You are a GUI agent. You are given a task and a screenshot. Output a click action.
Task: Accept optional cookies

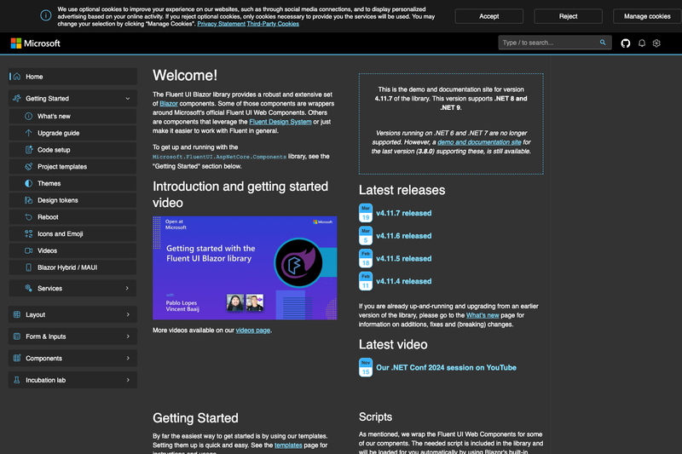(488, 16)
